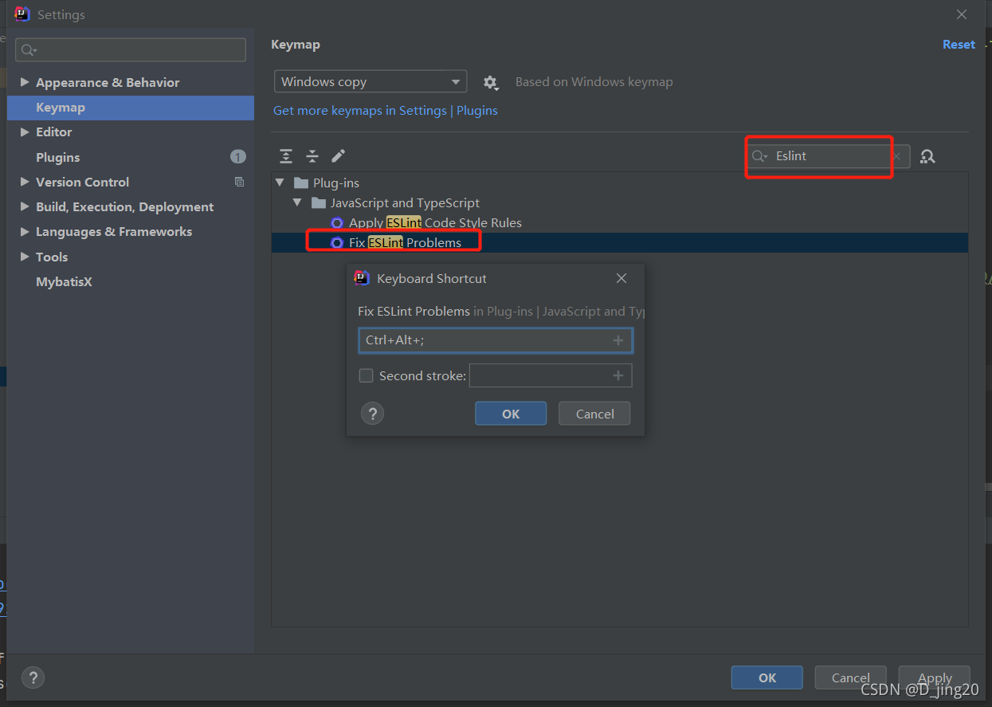992x707 pixels.
Task: Click the Version Control project-level copy icon
Action: (239, 182)
